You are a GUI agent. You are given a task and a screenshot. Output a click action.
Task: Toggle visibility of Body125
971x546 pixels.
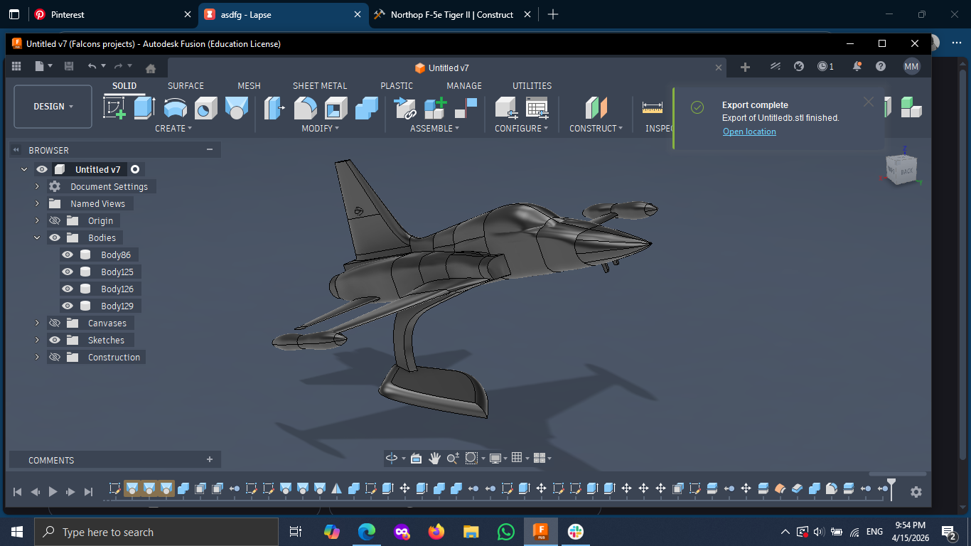[68, 272]
